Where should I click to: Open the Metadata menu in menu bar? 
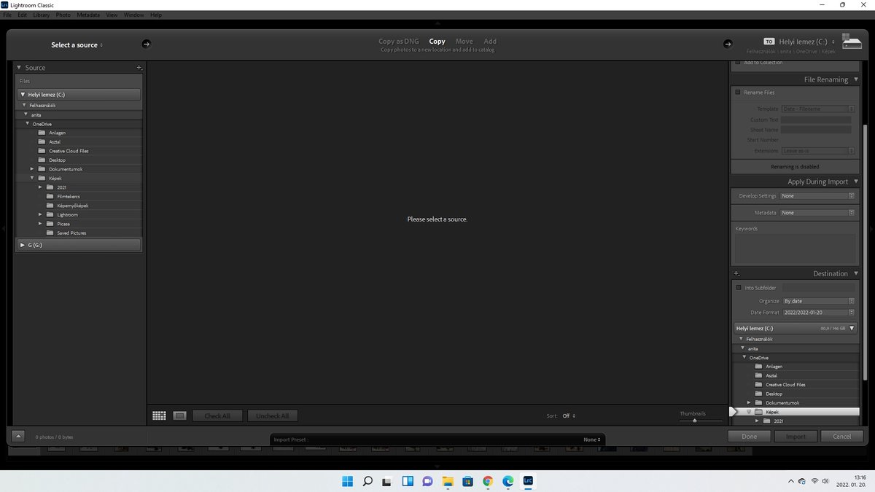88,15
